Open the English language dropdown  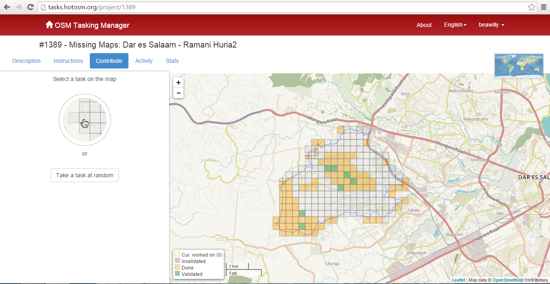[455, 25]
